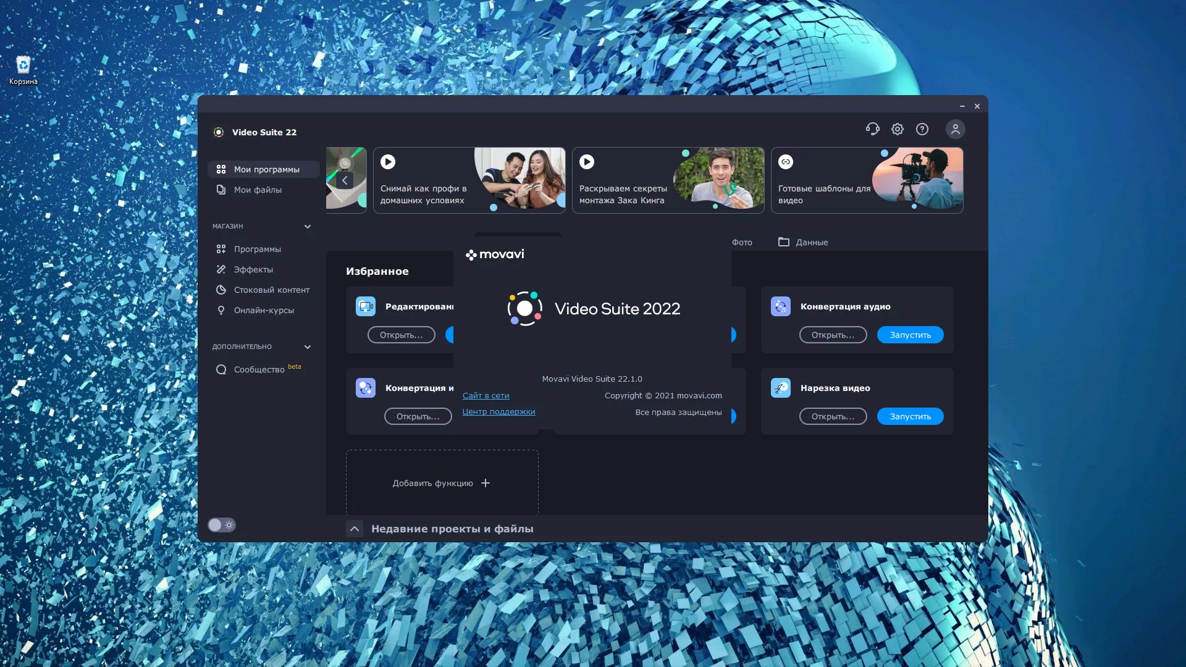This screenshot has width=1186, height=667.
Task: Click the Избранное heading
Action: pyautogui.click(x=377, y=271)
